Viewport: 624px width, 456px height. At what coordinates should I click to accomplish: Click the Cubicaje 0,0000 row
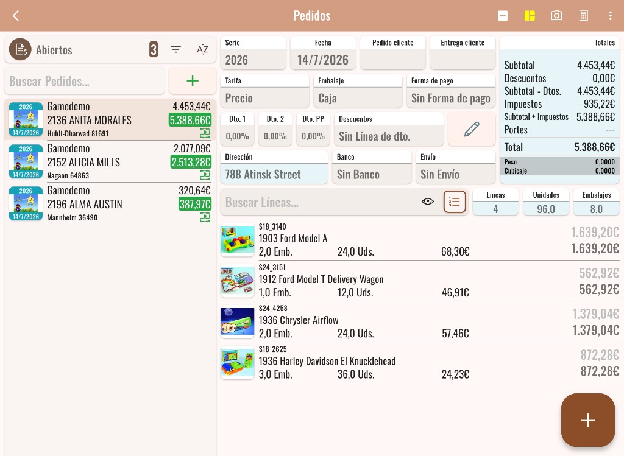click(559, 171)
